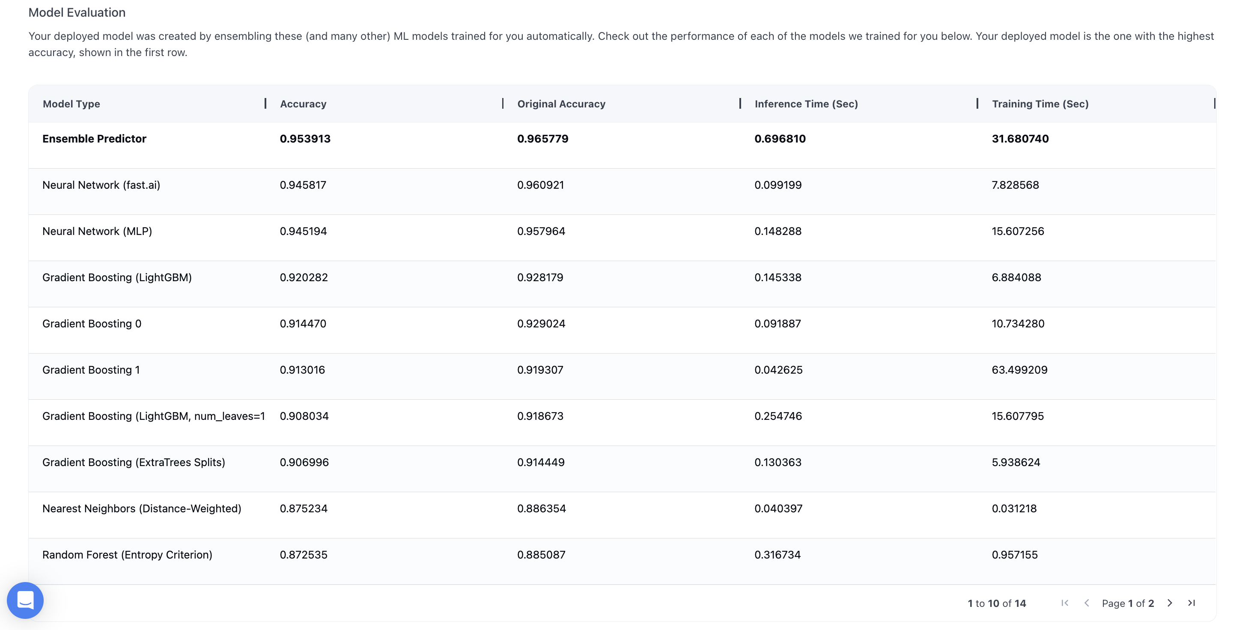Select Neural Network (fast.ai) row
The height and width of the screenshot is (630, 1251).
pyautogui.click(x=101, y=185)
